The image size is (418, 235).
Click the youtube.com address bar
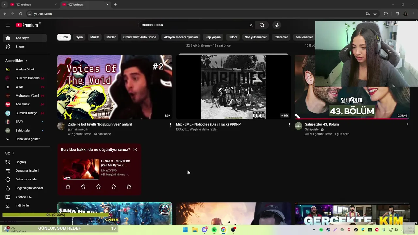tap(196, 14)
